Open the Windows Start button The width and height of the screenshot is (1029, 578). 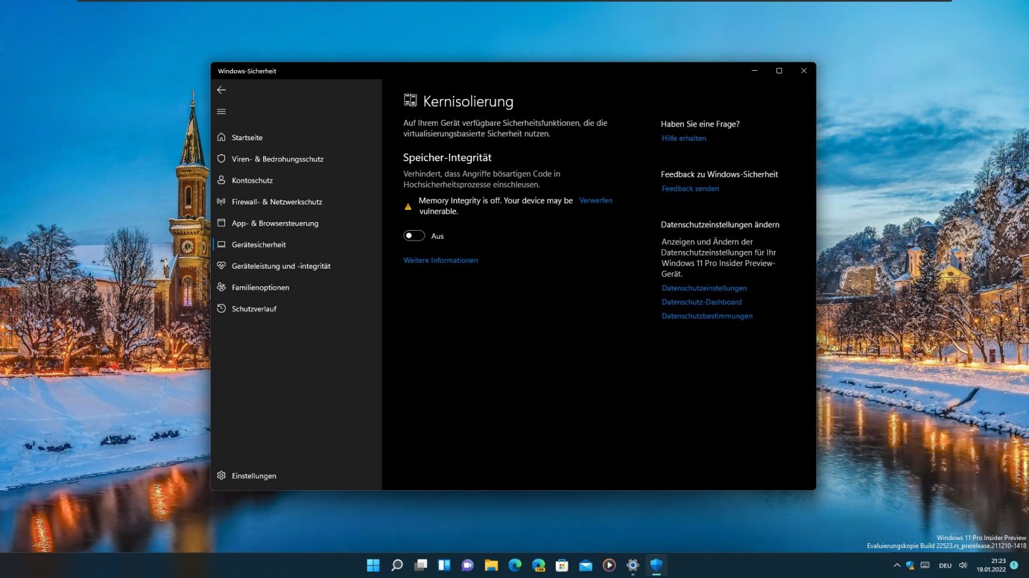373,565
